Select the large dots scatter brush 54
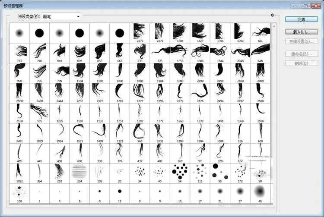Image resolution: width=324 pixels, height=217 pixels. click(180, 173)
